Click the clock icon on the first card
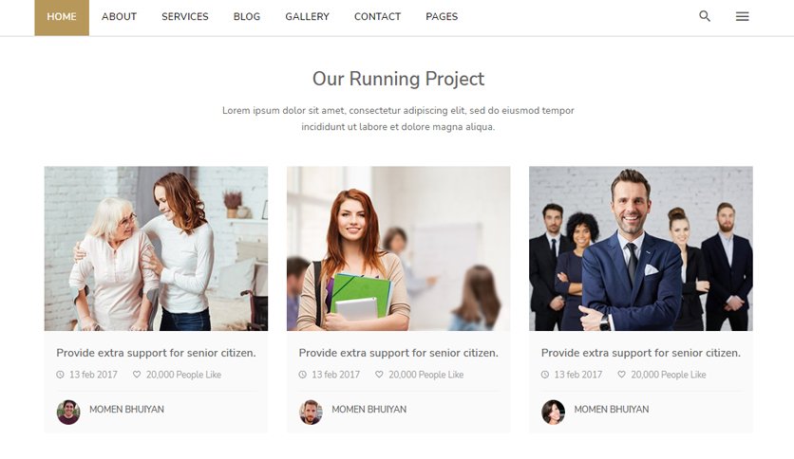794x459 pixels. click(60, 375)
